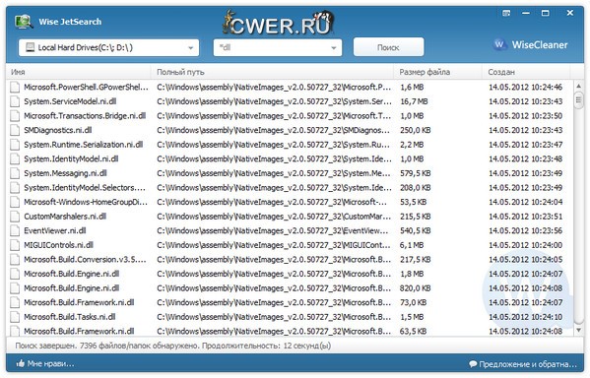590x378 pixels.
Task: Click date 14.05.2012 10:24:04
Action: [525, 202]
